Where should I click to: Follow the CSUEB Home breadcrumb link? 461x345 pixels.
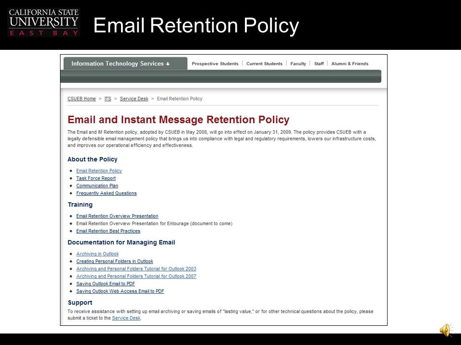point(82,99)
